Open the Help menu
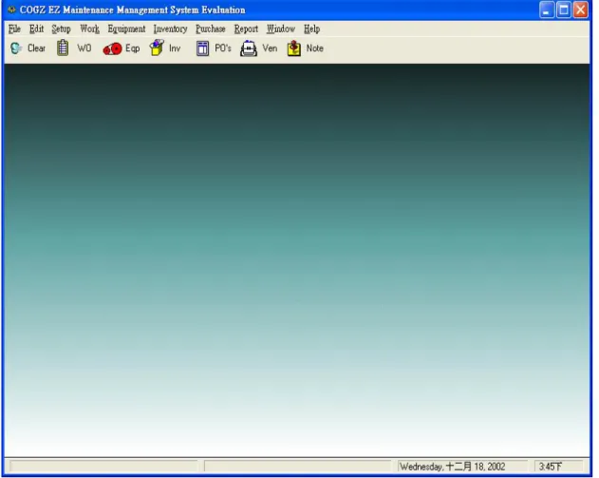The width and height of the screenshot is (599, 478). [x=311, y=29]
